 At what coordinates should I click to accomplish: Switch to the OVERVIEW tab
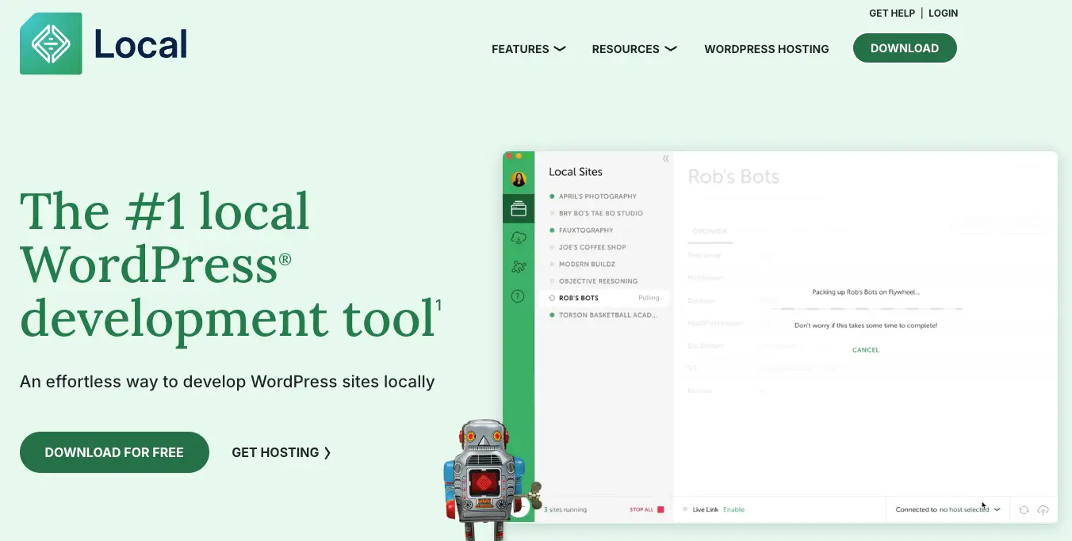pyautogui.click(x=710, y=230)
